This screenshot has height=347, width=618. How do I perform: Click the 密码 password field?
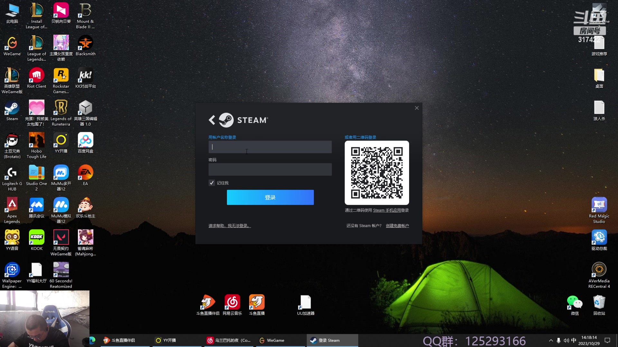(270, 169)
